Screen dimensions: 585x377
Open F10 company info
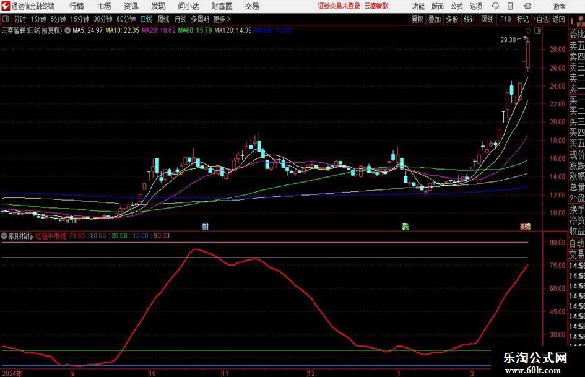(506, 19)
